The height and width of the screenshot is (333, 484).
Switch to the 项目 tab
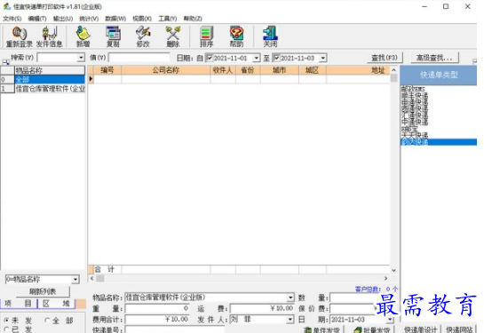pos(19,304)
